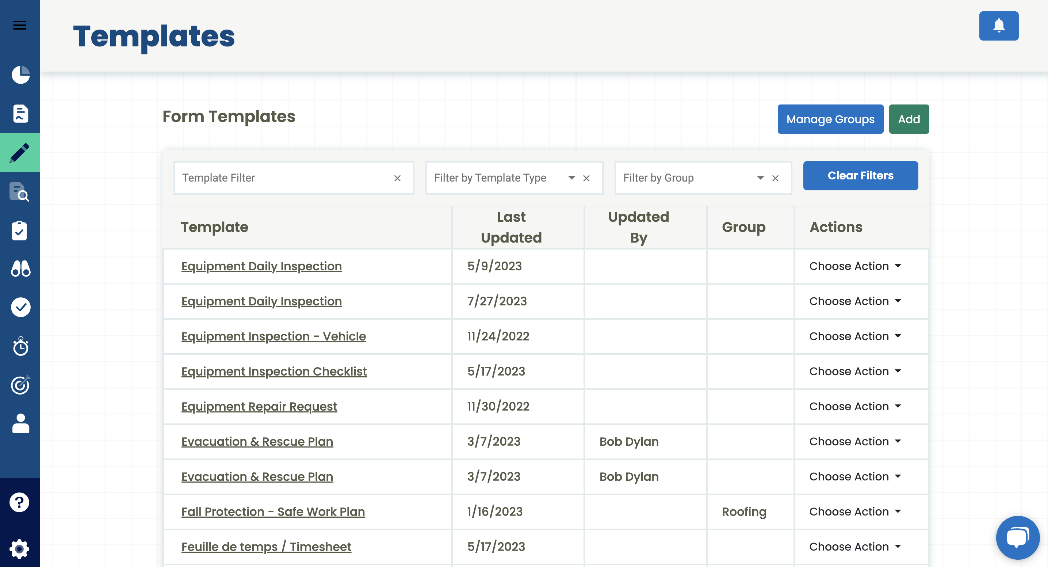This screenshot has width=1048, height=567.
Task: Open Choose Action for Equipment Repair Request
Action: 854,406
